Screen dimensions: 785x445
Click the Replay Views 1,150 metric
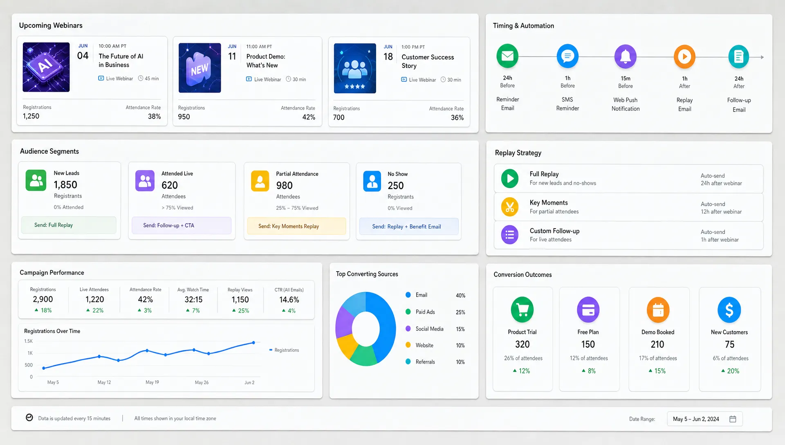[240, 300]
